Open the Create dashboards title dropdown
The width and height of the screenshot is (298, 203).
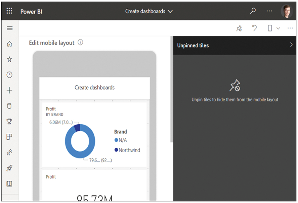pos(149,12)
